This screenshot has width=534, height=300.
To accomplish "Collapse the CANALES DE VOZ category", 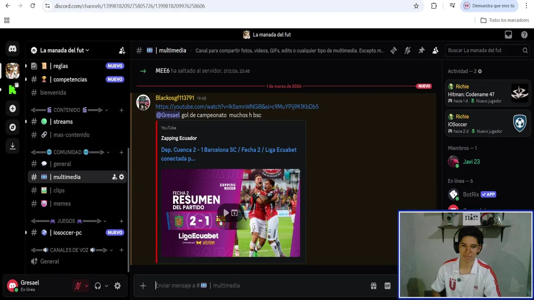I will tap(72, 250).
